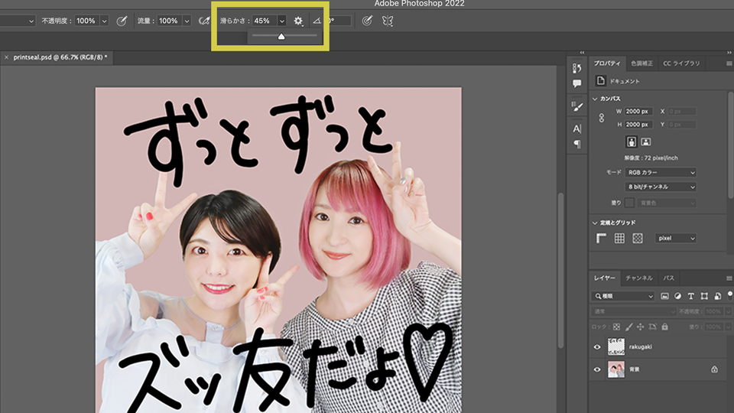Open History panel icon
This screenshot has height=413, width=734.
point(576,68)
